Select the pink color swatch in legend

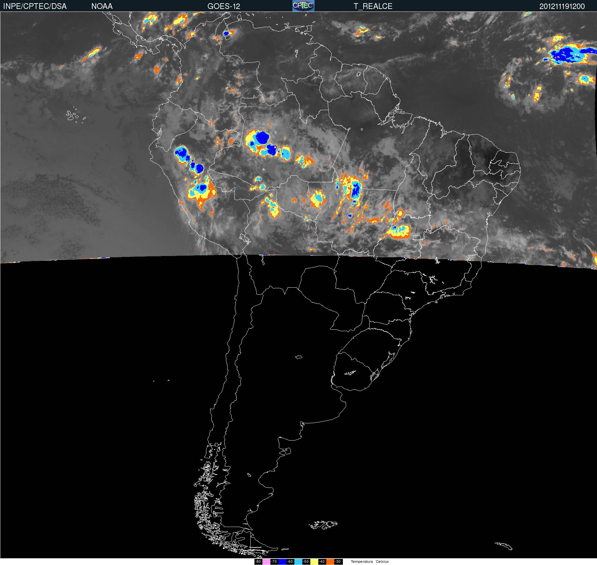(x=266, y=562)
